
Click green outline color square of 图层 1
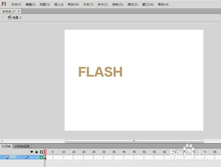(42, 157)
